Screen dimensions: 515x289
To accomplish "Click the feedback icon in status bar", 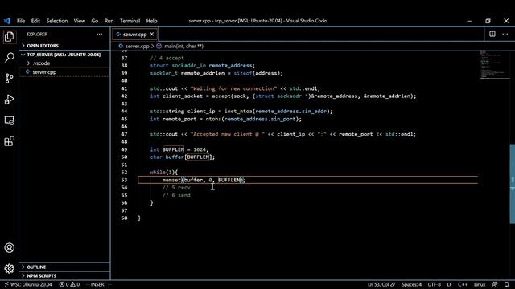I will (x=494, y=284).
